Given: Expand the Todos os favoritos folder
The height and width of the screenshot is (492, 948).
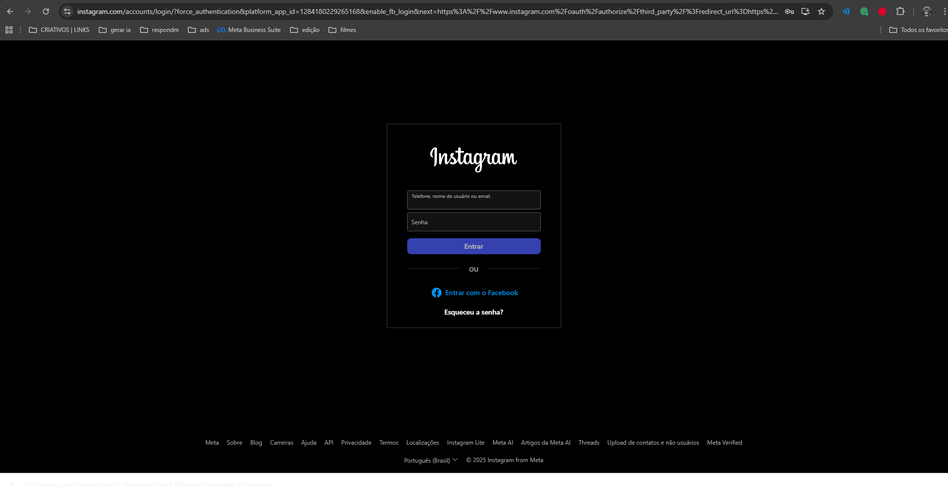Looking at the screenshot, I should (919, 30).
